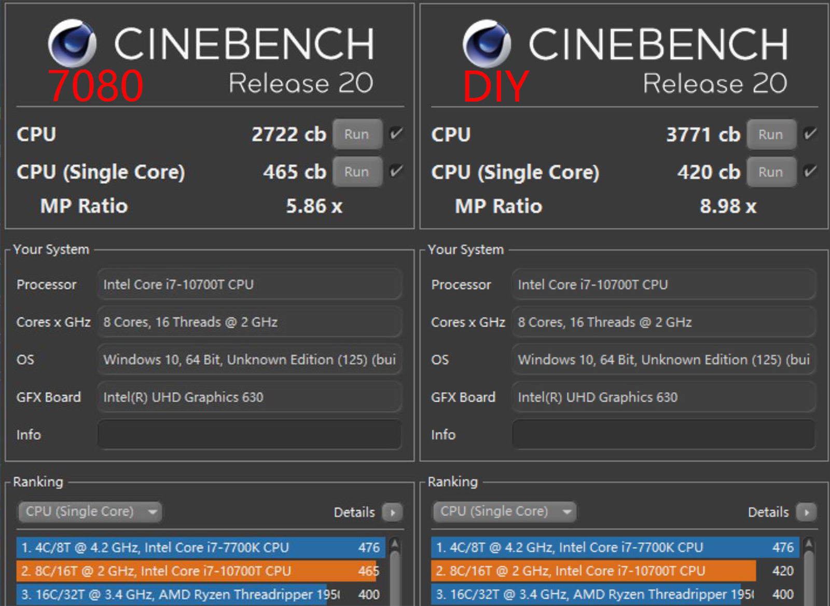Click the Cinebench logo in the 7080 panel
The width and height of the screenshot is (830, 606).
click(72, 44)
